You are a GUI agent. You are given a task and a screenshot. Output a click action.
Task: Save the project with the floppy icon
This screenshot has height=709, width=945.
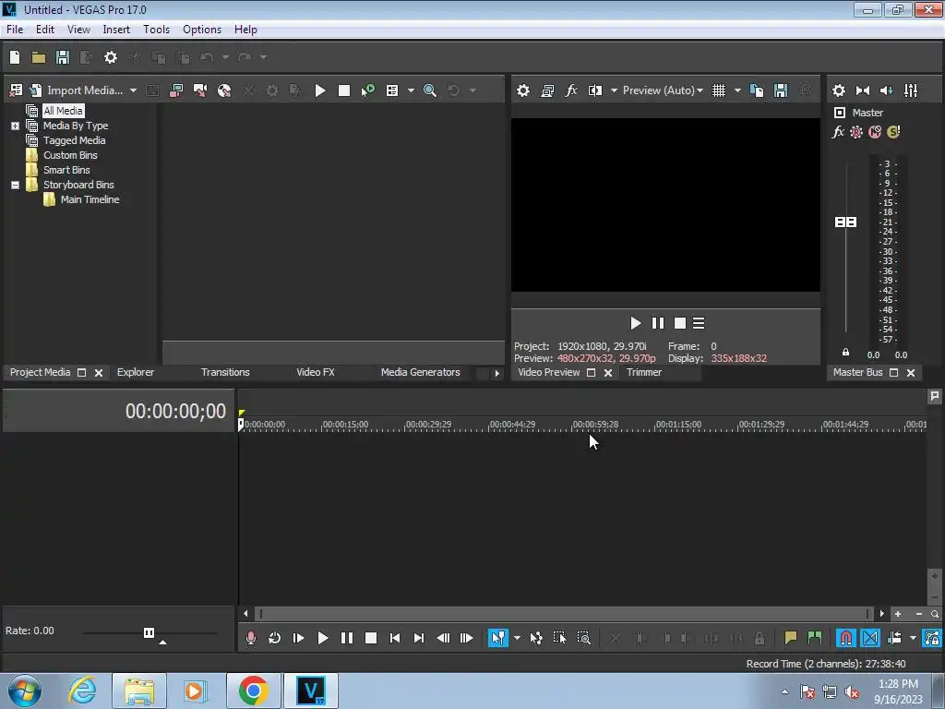tap(62, 57)
